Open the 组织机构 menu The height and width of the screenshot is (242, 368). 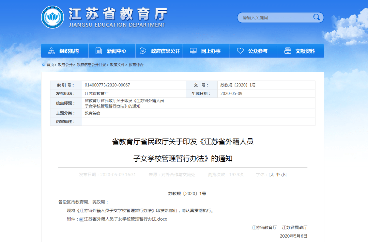[69, 51]
